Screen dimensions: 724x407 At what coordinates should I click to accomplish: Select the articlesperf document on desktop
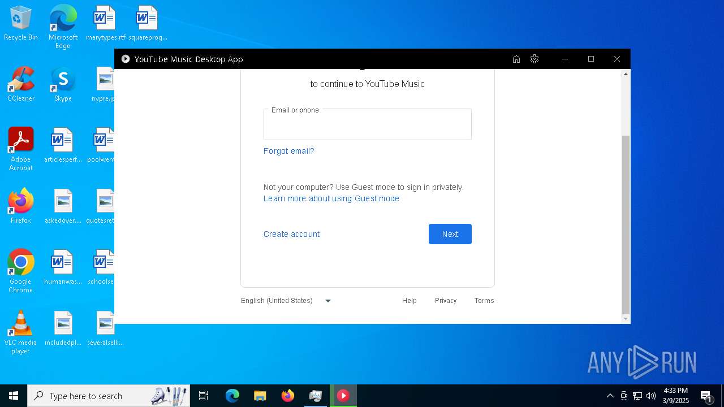click(63, 146)
